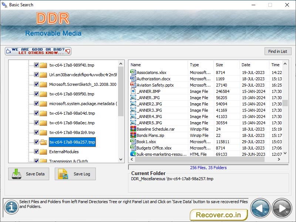Click the Excel icon beside Associatons.xlsx
296x222 pixels.
tap(133, 72)
